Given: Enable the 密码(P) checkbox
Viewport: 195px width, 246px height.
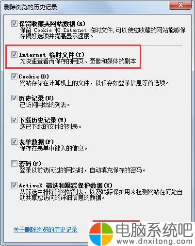Looking at the screenshot, I should (x=14, y=163).
